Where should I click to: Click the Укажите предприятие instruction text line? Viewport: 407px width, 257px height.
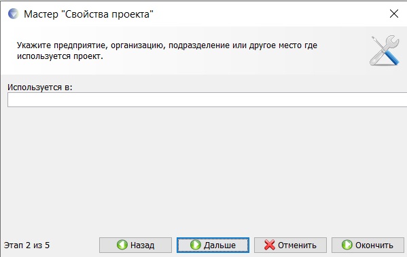[167, 45]
